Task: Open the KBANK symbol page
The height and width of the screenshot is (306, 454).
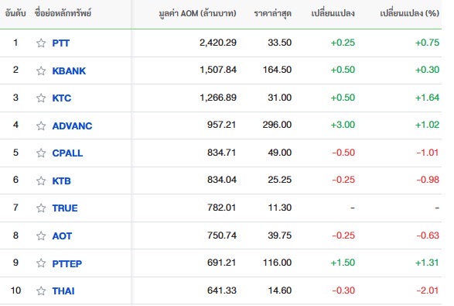Action: pos(69,70)
